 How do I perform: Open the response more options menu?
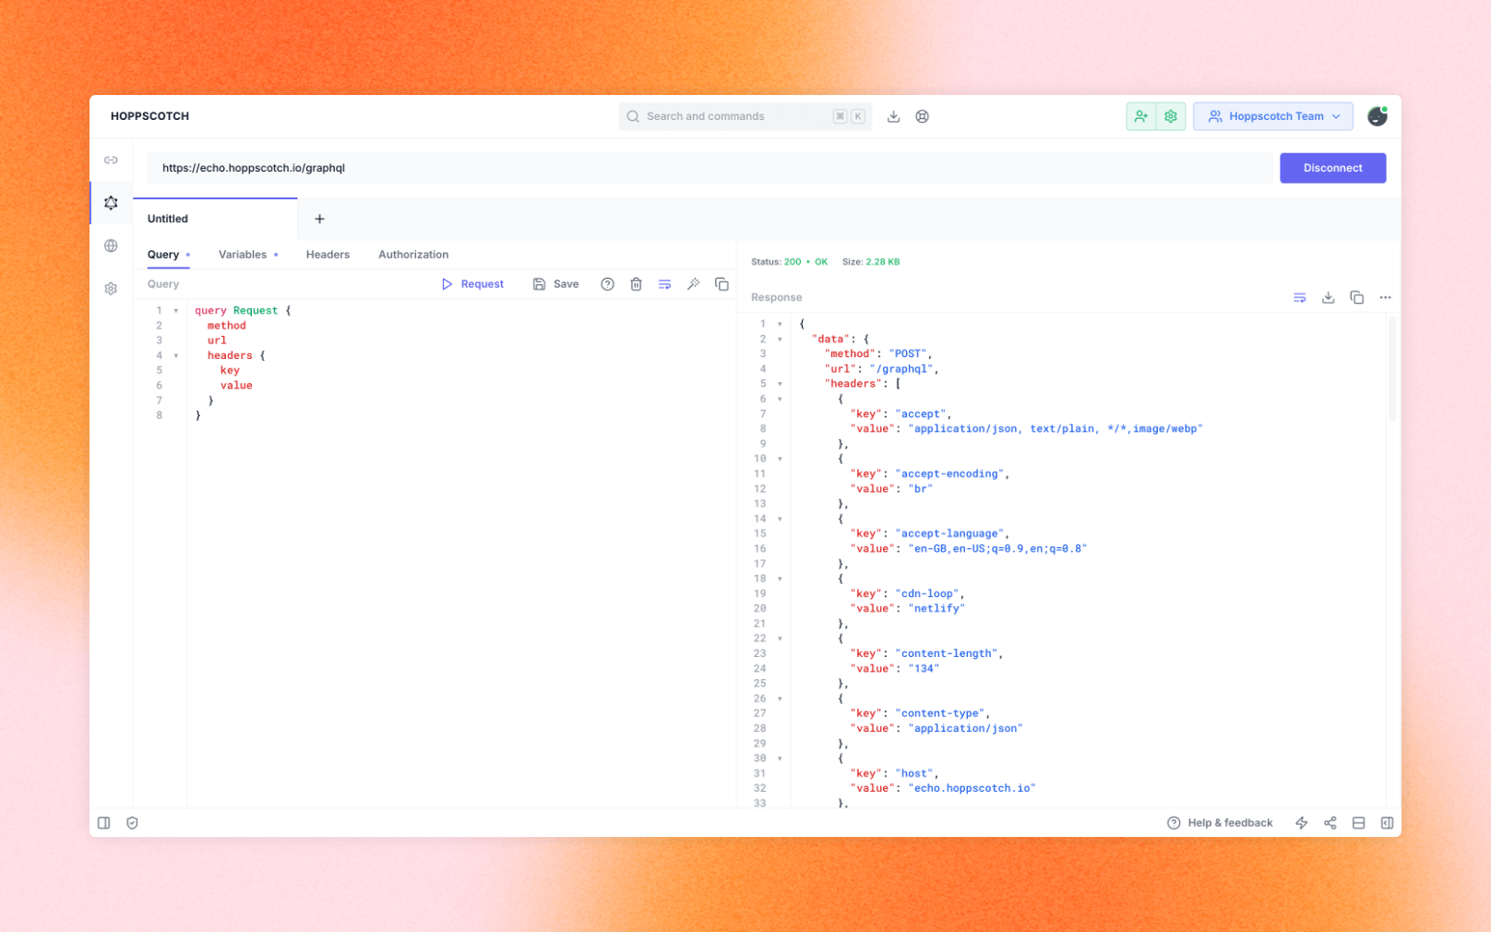(1385, 297)
